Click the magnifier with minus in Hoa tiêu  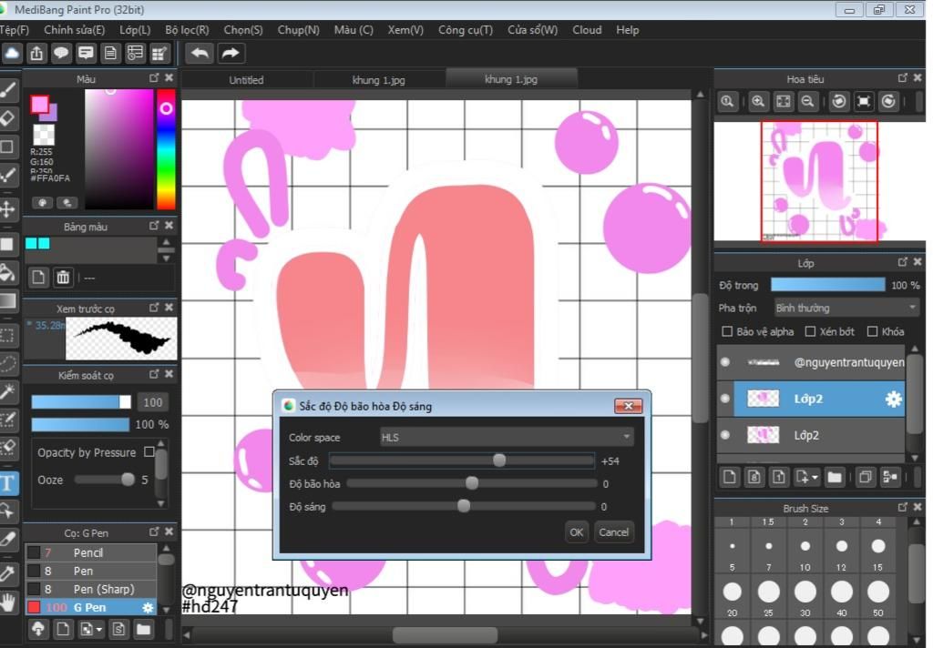tap(807, 102)
